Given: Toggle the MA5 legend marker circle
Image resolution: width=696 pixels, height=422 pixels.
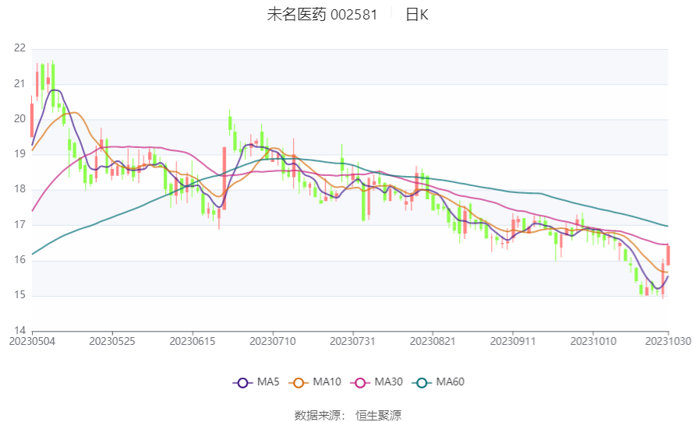Looking at the screenshot, I should (242, 382).
